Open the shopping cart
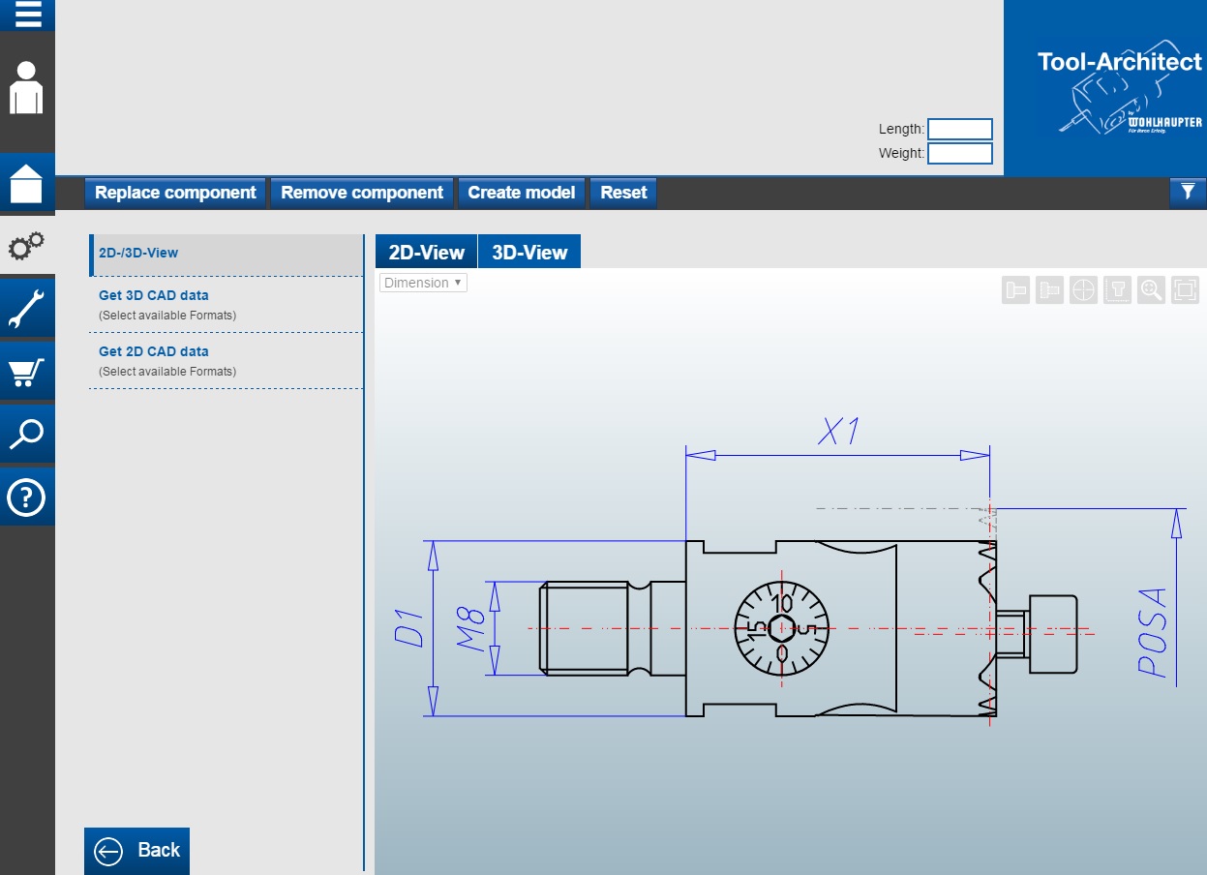This screenshot has width=1207, height=875. 27,373
